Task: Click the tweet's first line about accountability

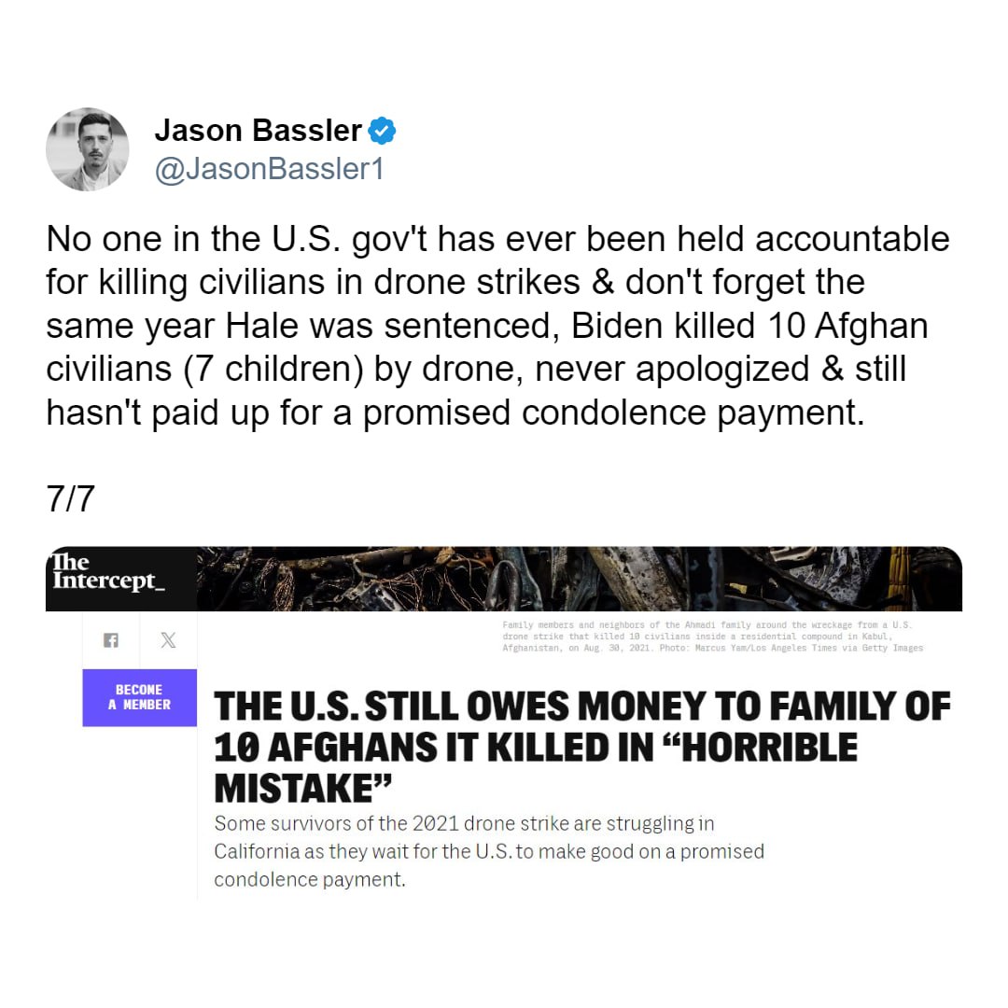Action: click(497, 239)
